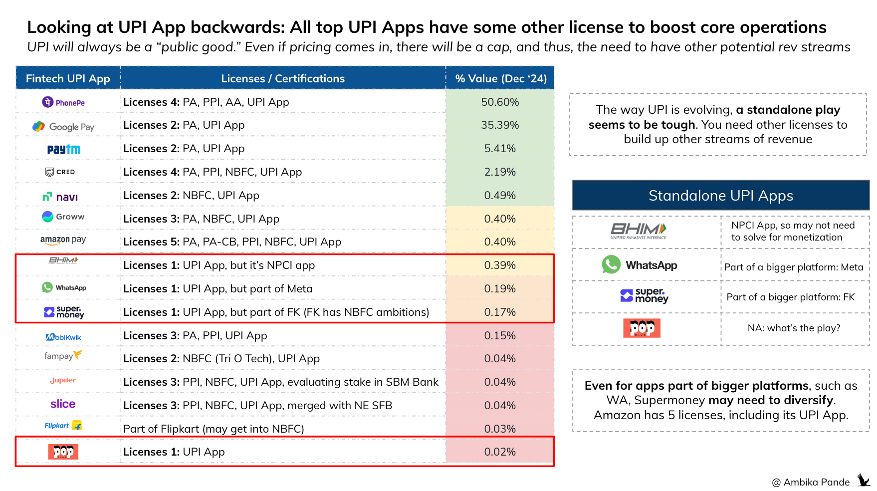The image size is (877, 491).
Task: Click the 0.19% value cell
Action: 500,288
